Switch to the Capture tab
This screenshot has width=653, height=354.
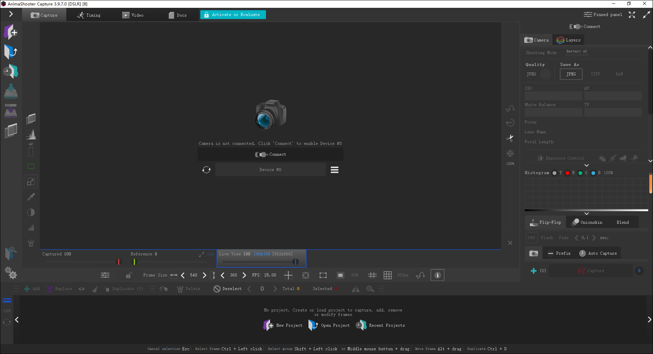coord(44,15)
